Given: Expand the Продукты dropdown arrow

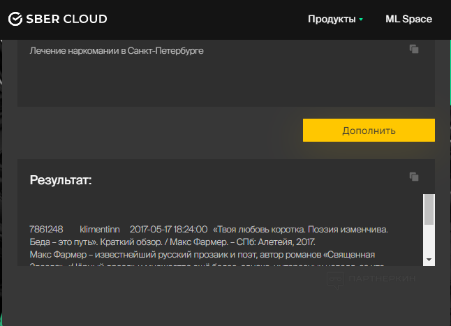Looking at the screenshot, I should point(361,20).
